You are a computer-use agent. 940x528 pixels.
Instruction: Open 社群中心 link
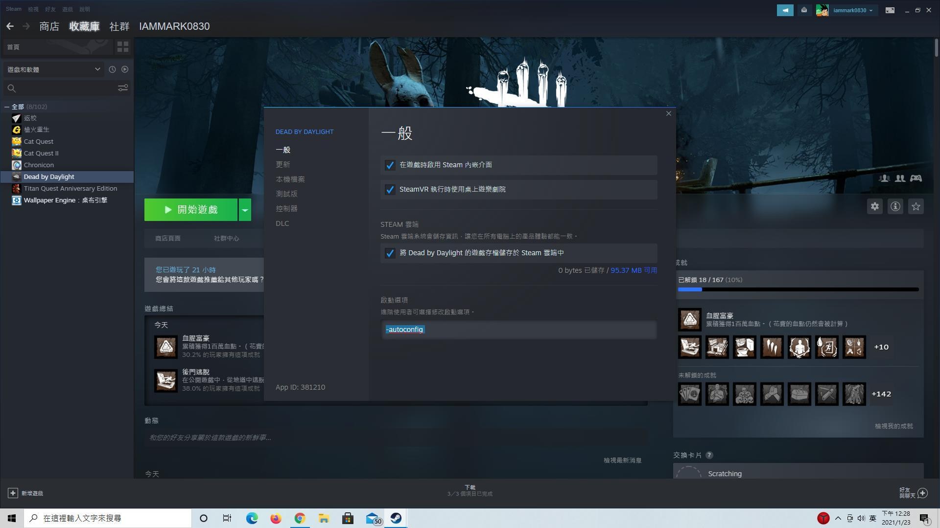227,239
